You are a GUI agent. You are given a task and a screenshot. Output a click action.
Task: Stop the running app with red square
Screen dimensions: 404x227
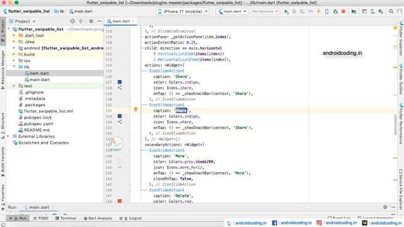(343, 11)
